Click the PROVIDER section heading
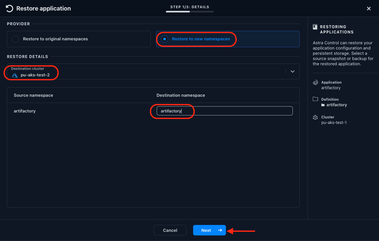Viewport: 379px width, 241px height. pos(19,24)
